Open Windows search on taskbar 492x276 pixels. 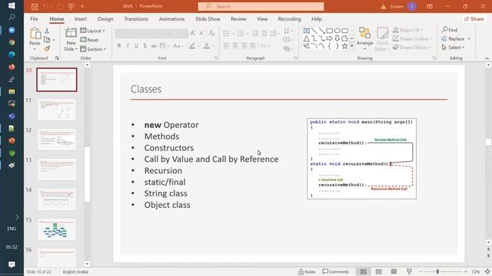(x=12, y=17)
